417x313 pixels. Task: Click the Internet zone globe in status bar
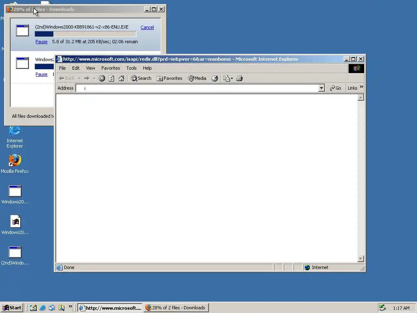pos(307,267)
